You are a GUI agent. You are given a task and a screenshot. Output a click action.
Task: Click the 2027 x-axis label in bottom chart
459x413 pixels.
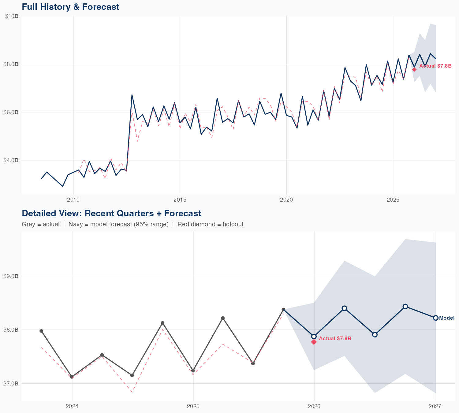pyautogui.click(x=435, y=407)
